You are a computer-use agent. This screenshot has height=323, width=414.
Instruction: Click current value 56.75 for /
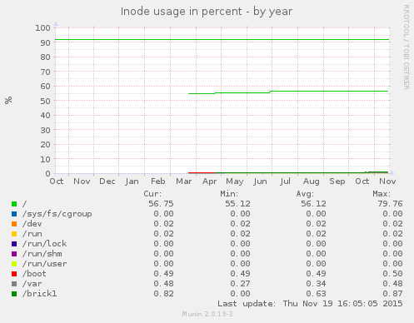[161, 204]
